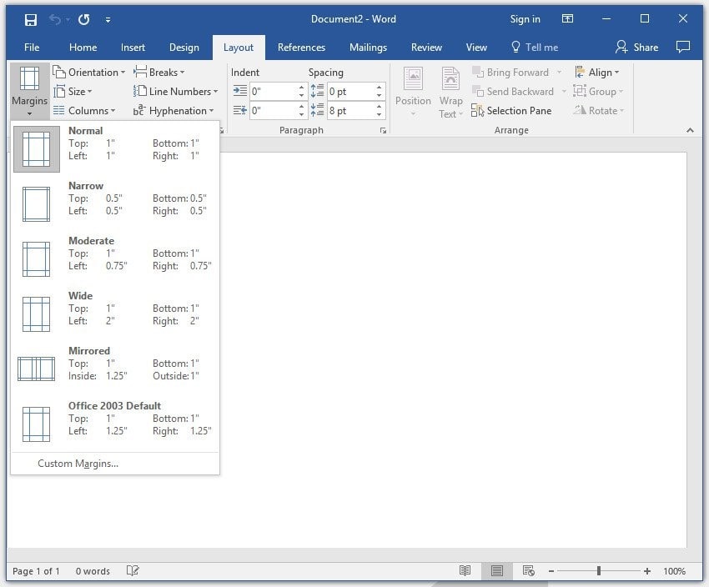Switch to the Review tab
This screenshot has height=587, width=709.
point(426,48)
